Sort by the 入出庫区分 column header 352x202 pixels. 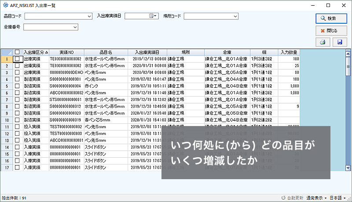click(x=35, y=52)
